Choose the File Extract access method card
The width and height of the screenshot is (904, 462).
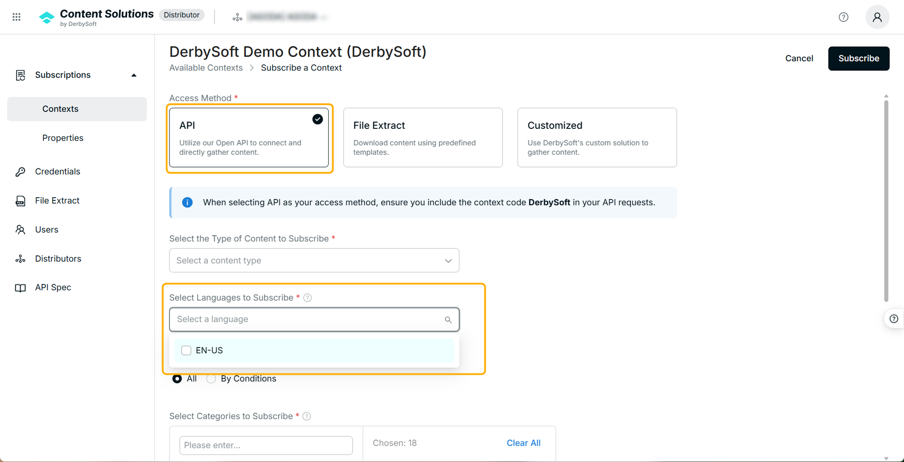423,137
